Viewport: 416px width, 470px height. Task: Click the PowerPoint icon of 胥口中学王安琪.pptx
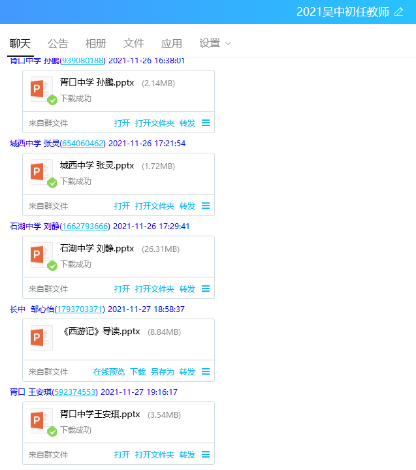click(42, 420)
